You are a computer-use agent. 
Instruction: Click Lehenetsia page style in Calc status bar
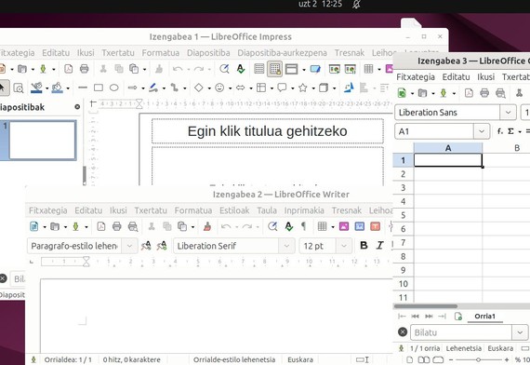[x=463, y=348]
